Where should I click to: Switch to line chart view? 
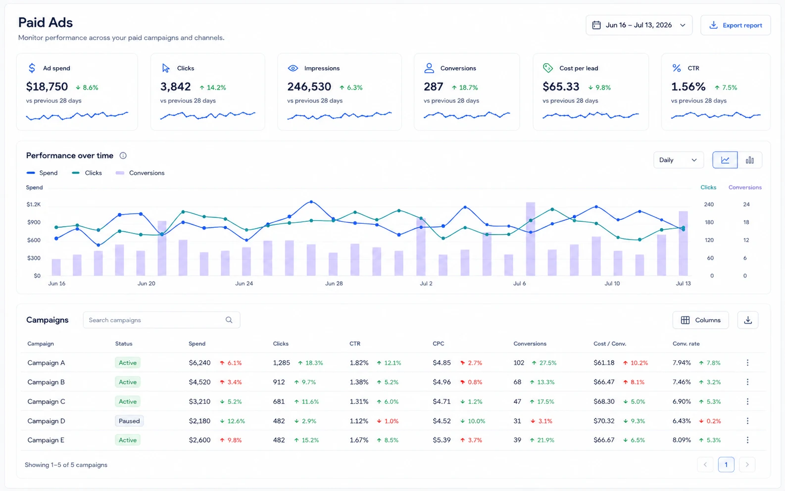725,160
